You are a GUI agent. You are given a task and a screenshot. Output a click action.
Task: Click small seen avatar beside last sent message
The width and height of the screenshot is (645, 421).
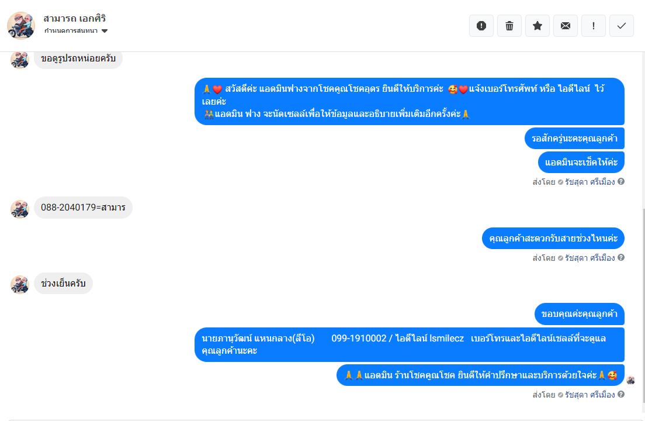[x=630, y=380]
